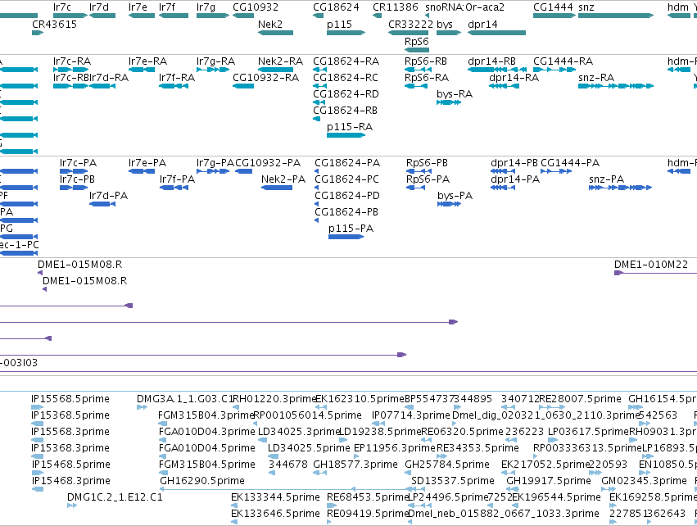Click the CG10932-PA protein label
This screenshot has width=697, height=526.
(268, 163)
